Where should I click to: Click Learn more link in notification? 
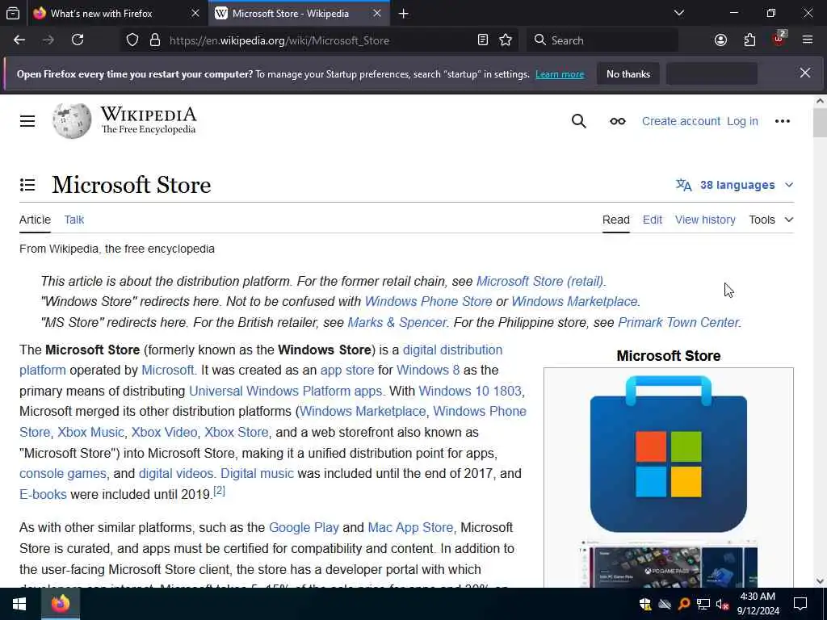560,74
